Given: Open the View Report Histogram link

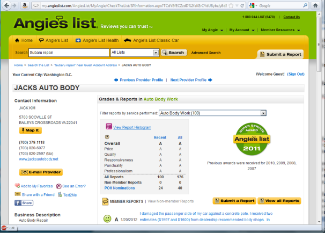Looking at the screenshot, I should click(x=132, y=127).
